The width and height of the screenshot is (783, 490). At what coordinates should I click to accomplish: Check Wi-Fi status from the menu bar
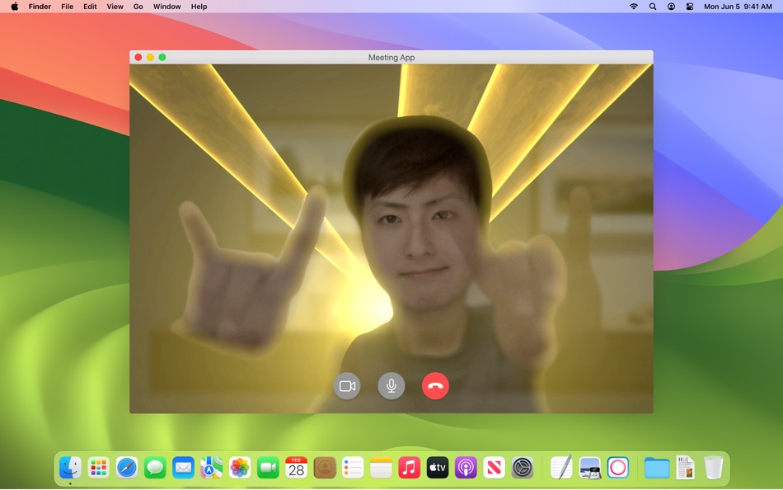(633, 7)
